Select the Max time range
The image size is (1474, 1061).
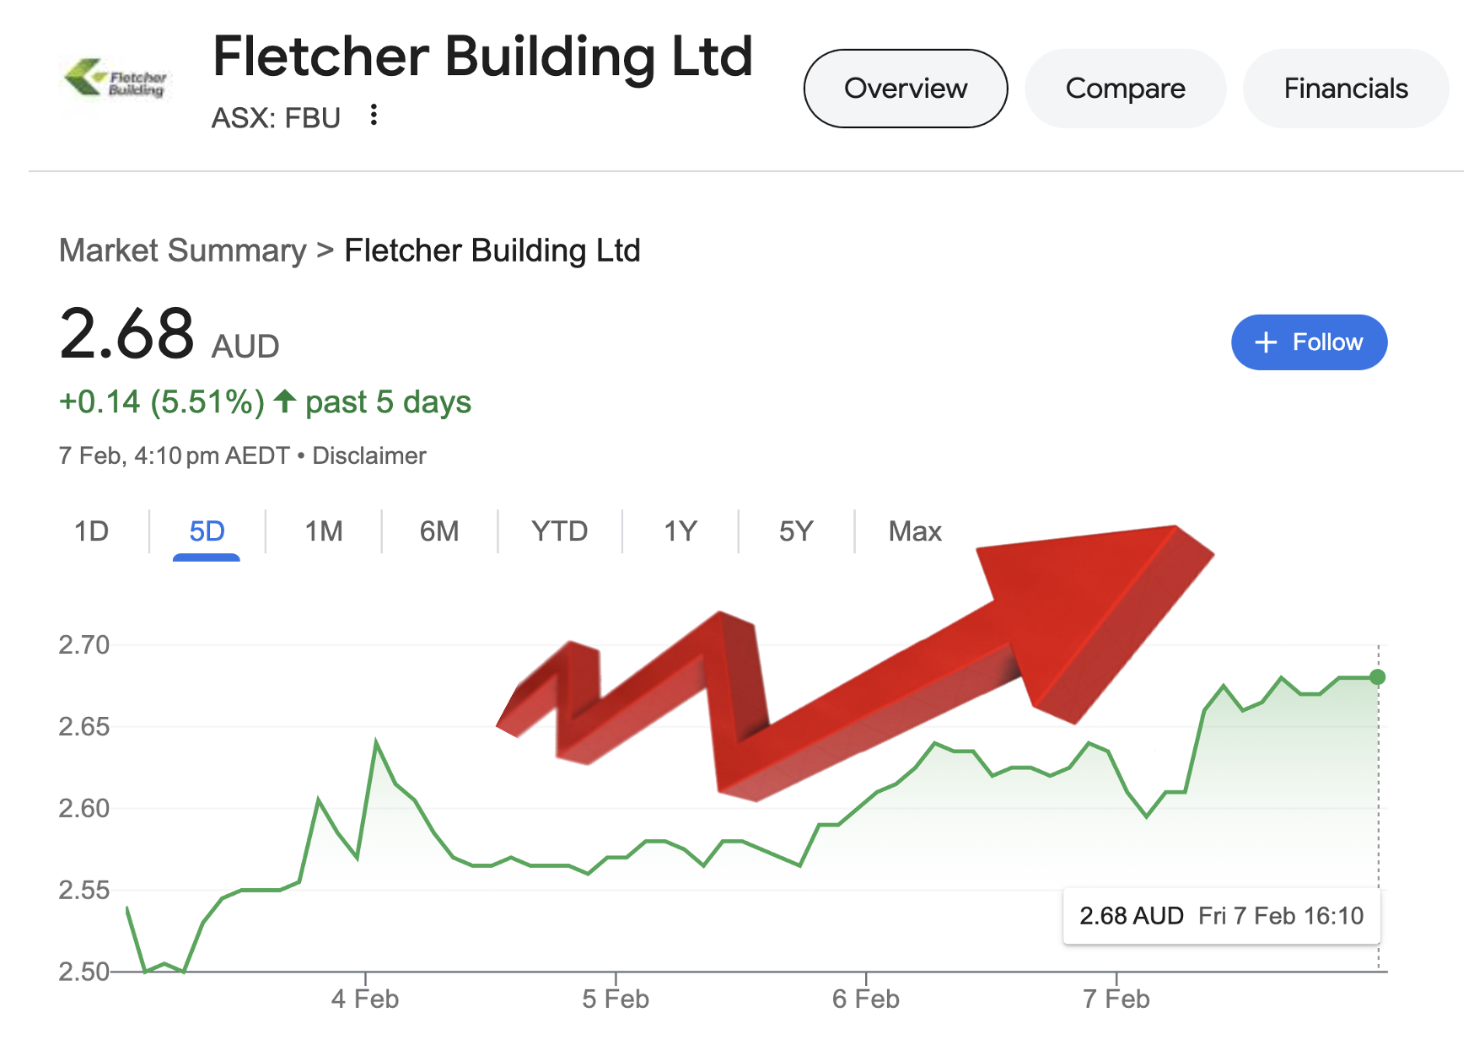click(915, 531)
